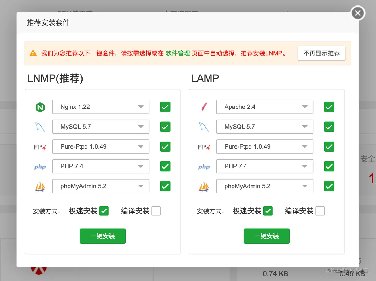The image size is (376, 281).
Task: Click the MySQL 5.7 version field under LAMP
Action: click(x=265, y=127)
